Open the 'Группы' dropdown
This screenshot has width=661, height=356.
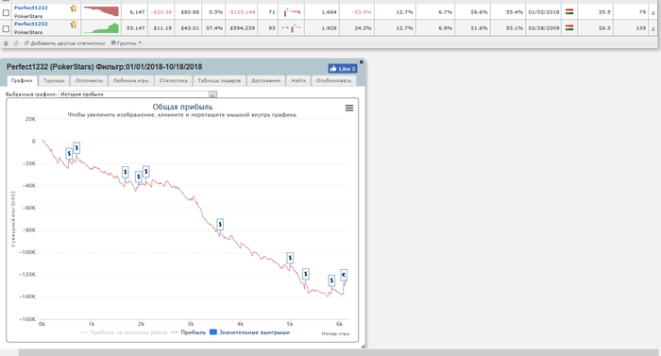pos(127,43)
